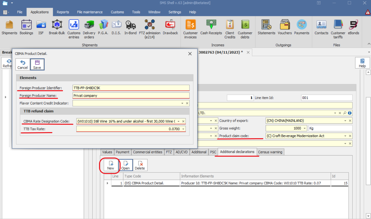Image resolution: width=371 pixels, height=219 pixels.
Task: Clear the Country of export field
Action: coord(350,121)
